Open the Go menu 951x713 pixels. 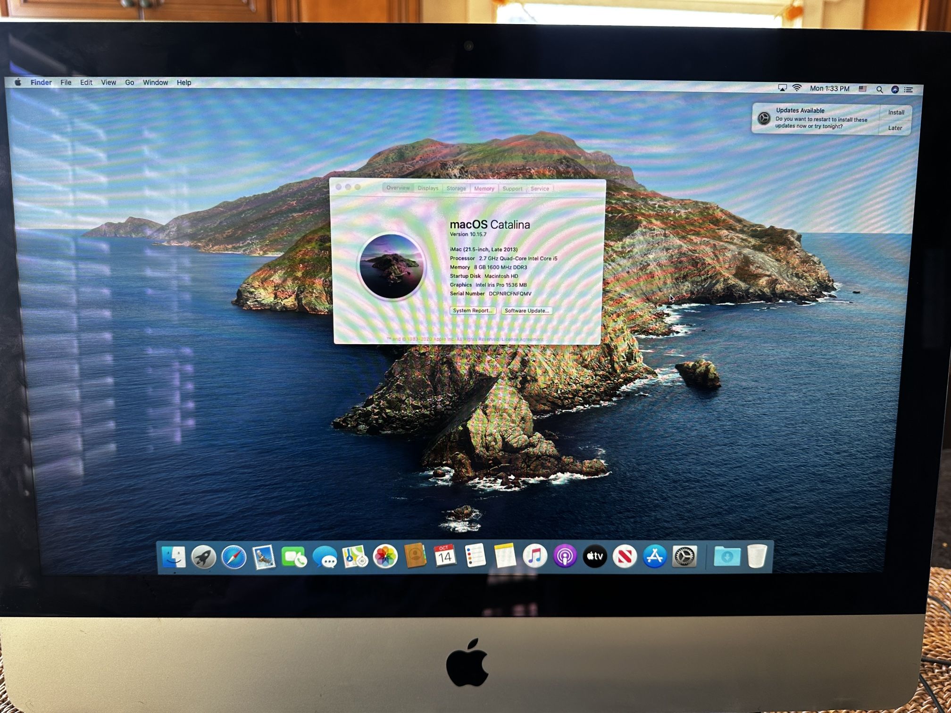pyautogui.click(x=130, y=82)
